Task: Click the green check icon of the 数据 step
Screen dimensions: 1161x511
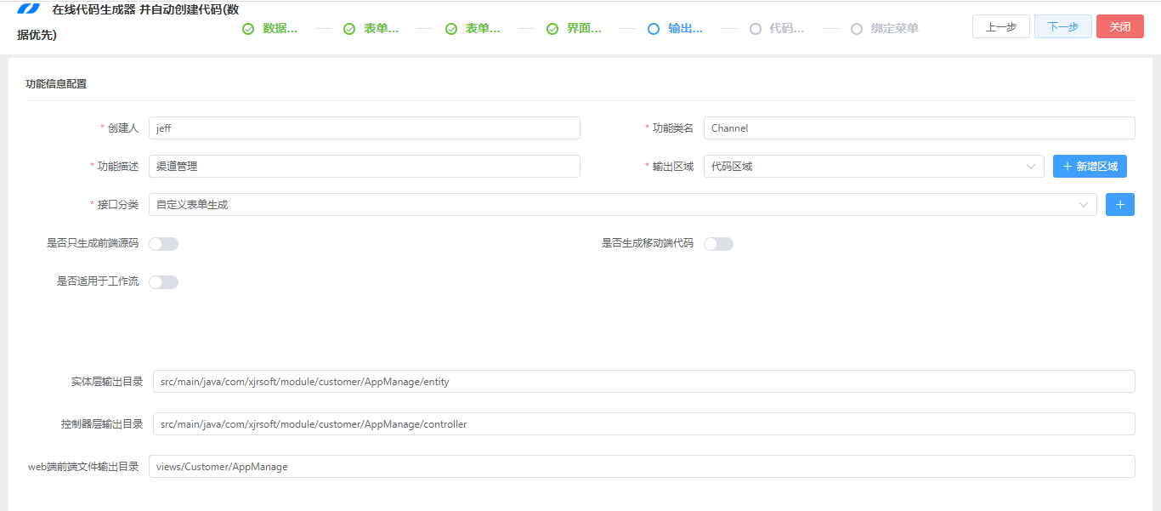Action: pyautogui.click(x=247, y=28)
